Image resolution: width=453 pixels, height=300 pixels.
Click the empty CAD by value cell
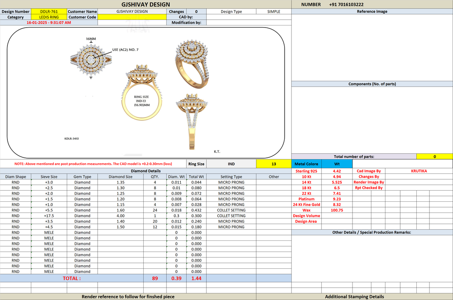coord(249,17)
